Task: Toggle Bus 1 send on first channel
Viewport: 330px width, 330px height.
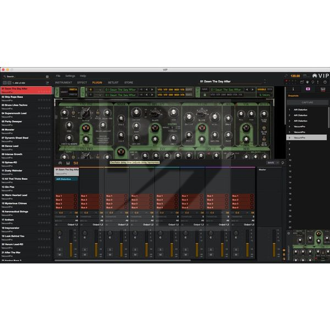Action: (75, 196)
